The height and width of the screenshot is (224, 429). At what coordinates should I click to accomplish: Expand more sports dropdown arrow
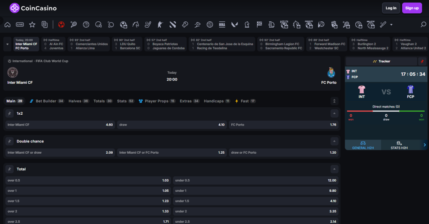point(391,25)
